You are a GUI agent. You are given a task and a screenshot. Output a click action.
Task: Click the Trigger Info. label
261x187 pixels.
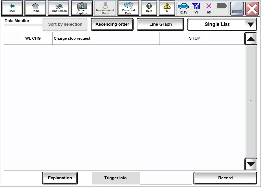[116, 178]
